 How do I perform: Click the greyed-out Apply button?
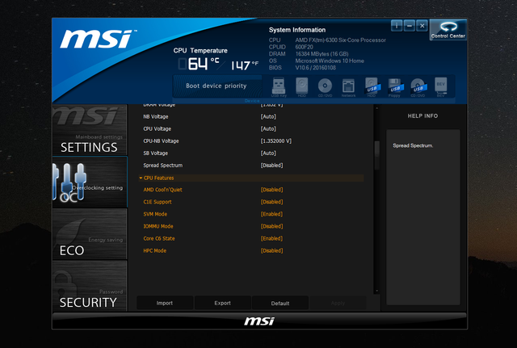pyautogui.click(x=338, y=303)
